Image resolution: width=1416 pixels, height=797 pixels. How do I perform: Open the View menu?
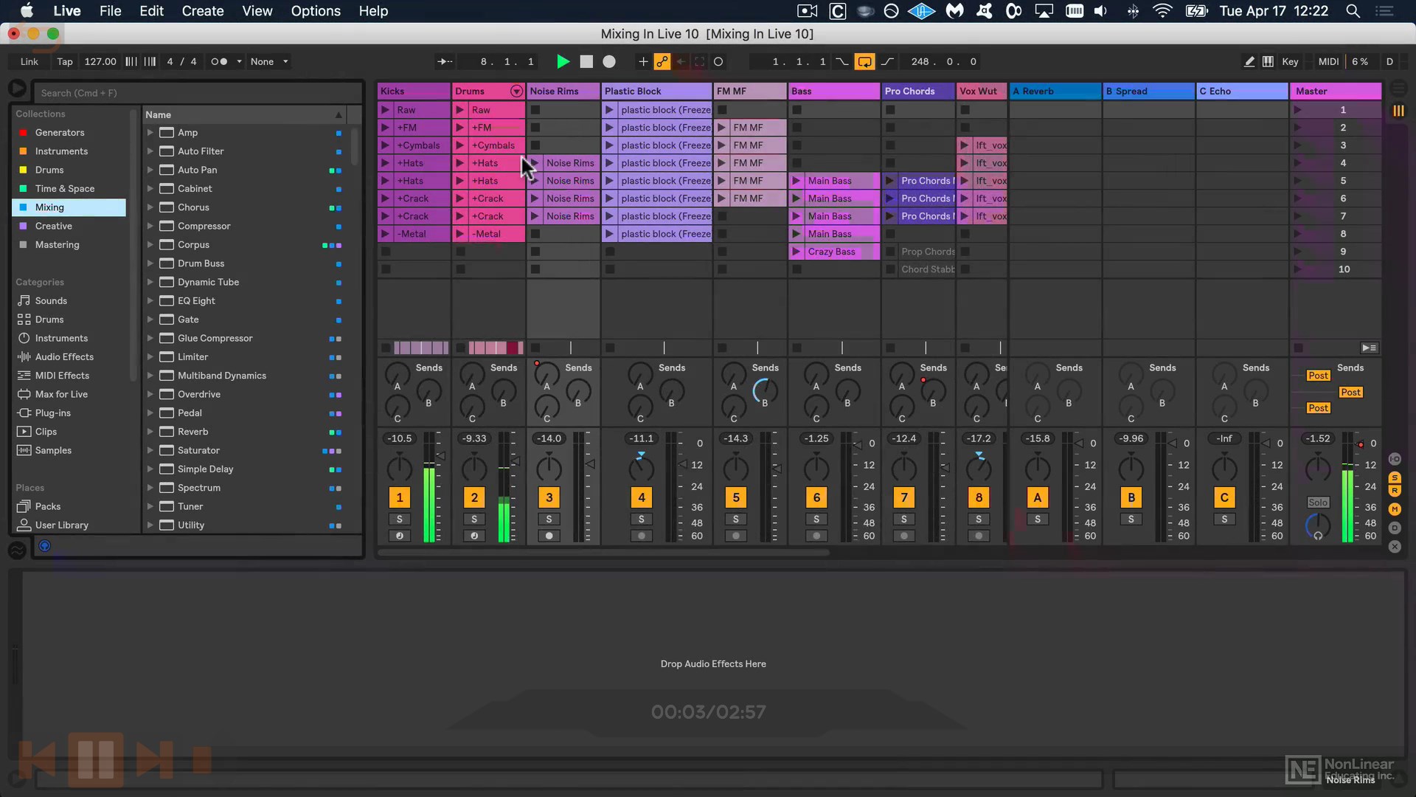[x=257, y=11]
